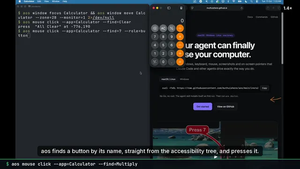This screenshot has height=169, width=300.
Task: Click the backspace delete key on Calculator
Action: click(x=155, y=28)
